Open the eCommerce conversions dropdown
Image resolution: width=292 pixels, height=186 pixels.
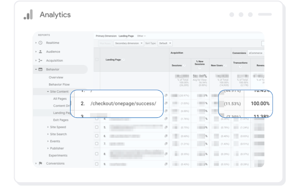(256, 53)
